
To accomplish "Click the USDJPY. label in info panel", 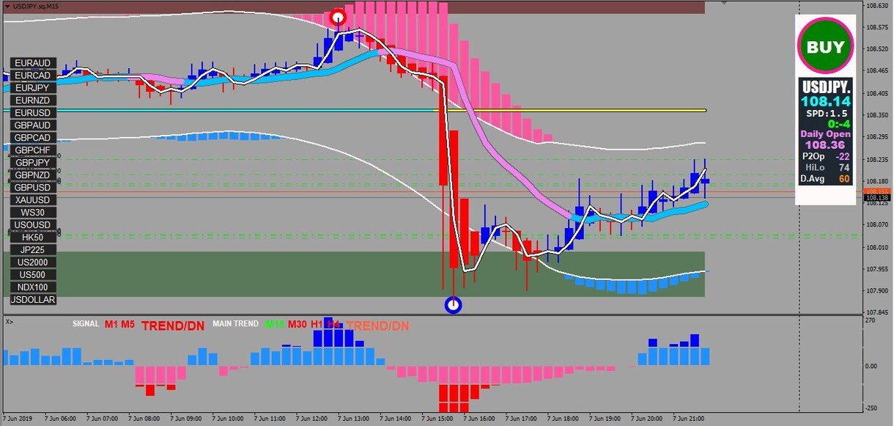I will coord(826,88).
